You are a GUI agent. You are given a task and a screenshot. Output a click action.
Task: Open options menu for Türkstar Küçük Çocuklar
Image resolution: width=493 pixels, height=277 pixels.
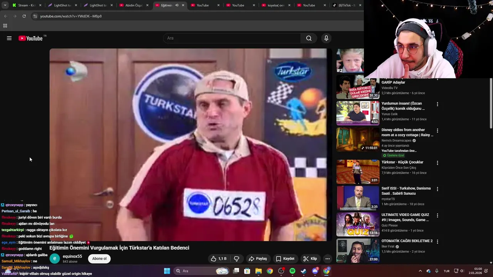tap(437, 163)
